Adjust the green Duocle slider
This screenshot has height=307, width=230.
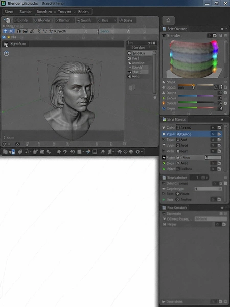[196, 102]
